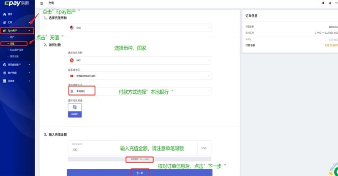This screenshot has width=338, height=176.
Task: Toggle sidebar with the hamburger icon
Action: [x=41, y=3]
